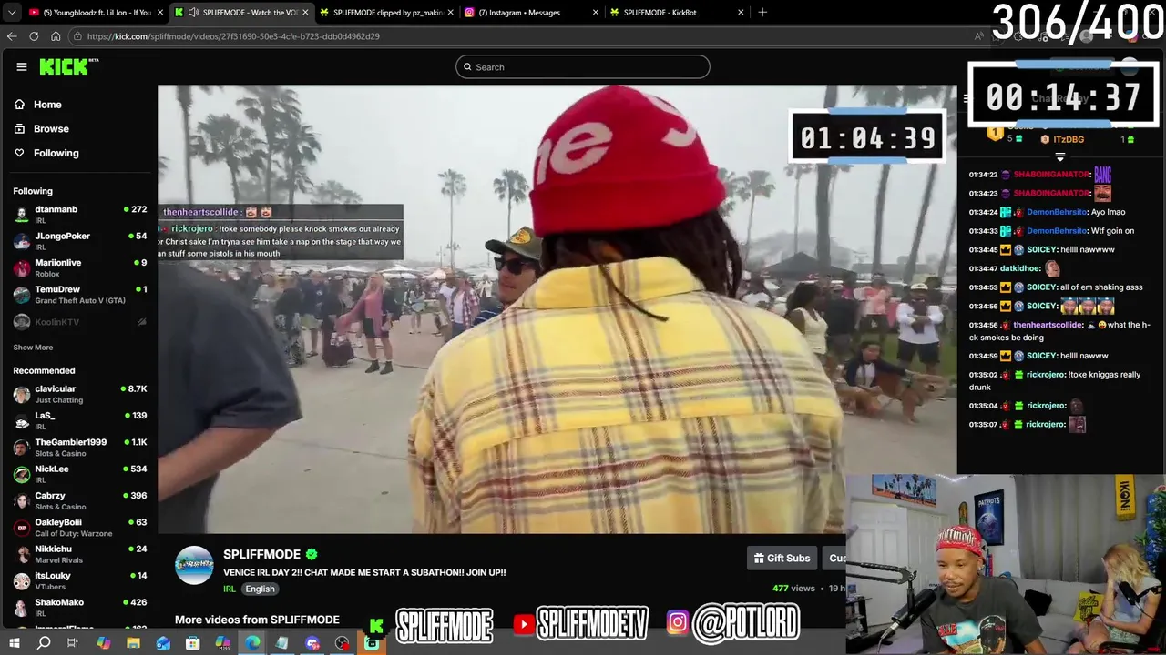Image resolution: width=1166 pixels, height=655 pixels.
Task: Close the SPLIFFMODE KickBot tab
Action: [741, 13]
